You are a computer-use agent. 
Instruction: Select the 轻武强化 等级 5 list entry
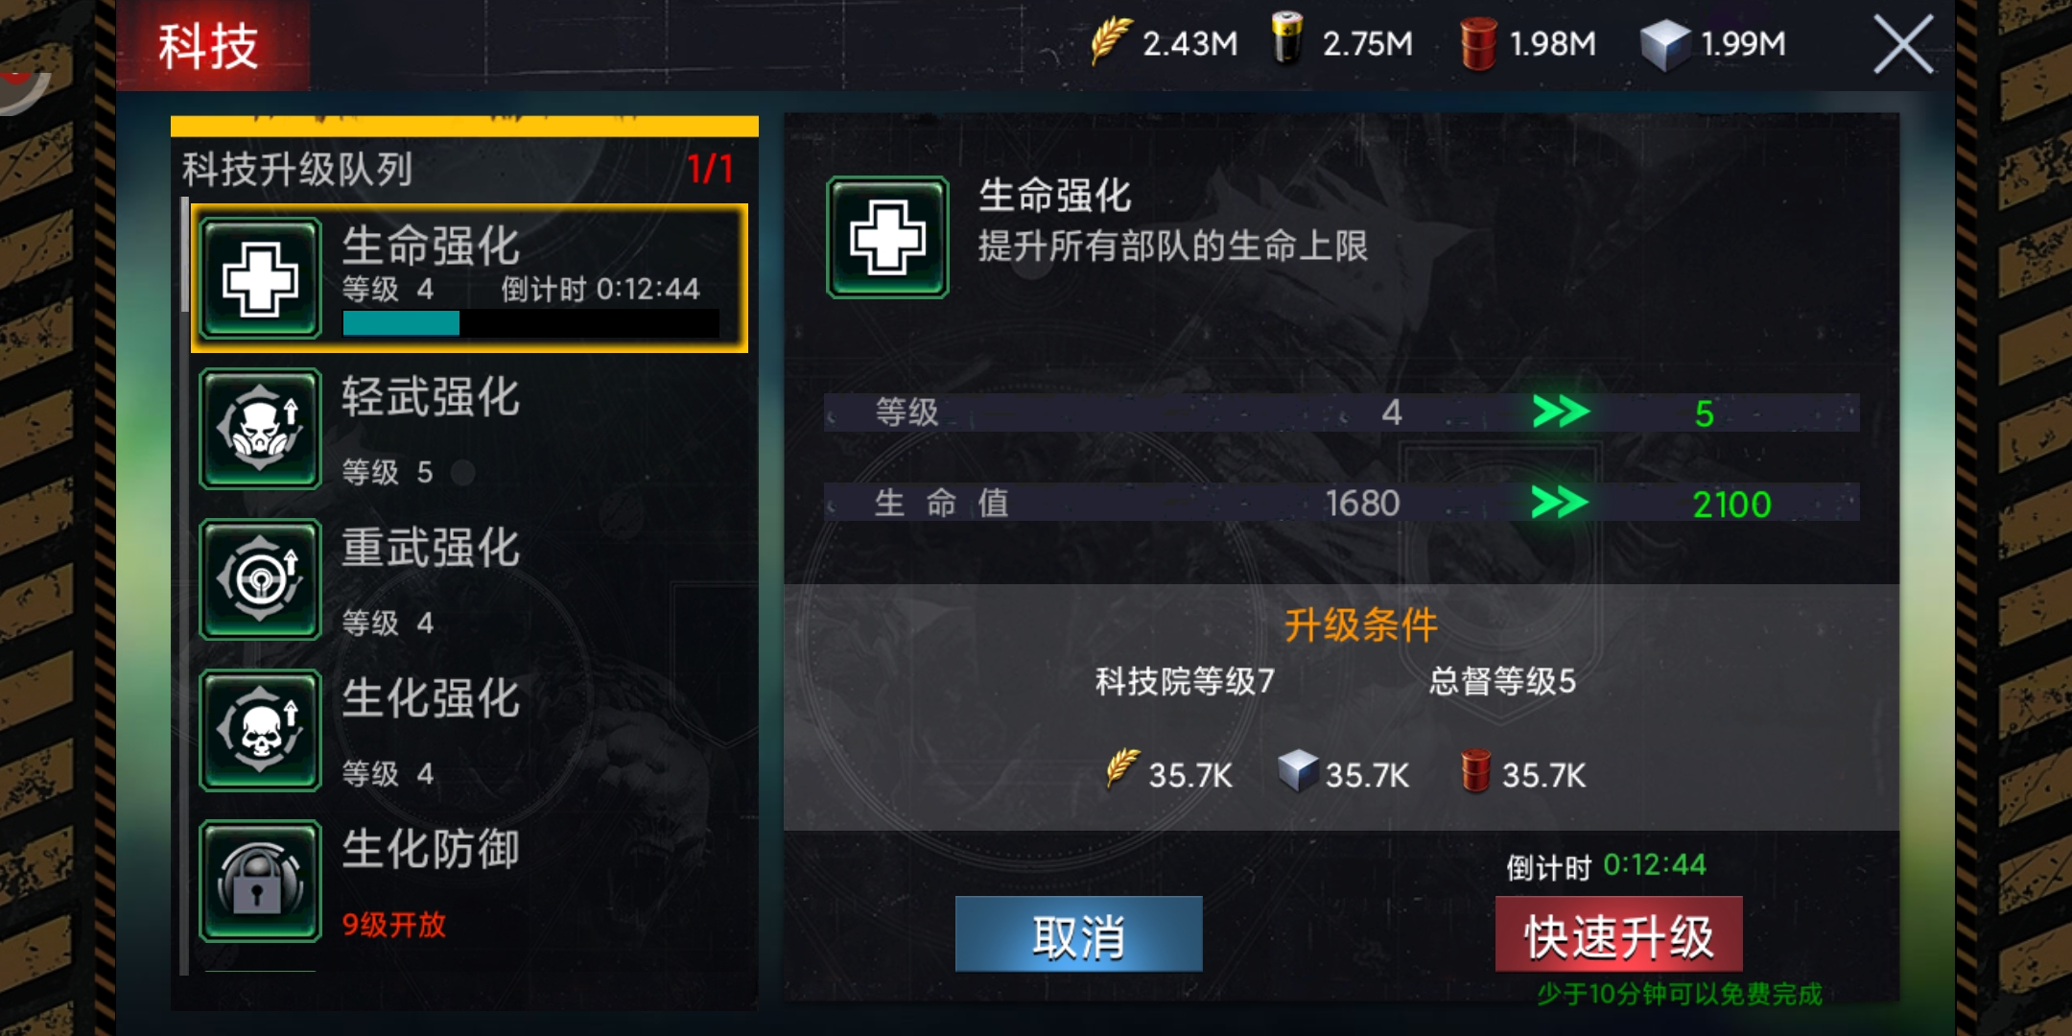tap(470, 429)
